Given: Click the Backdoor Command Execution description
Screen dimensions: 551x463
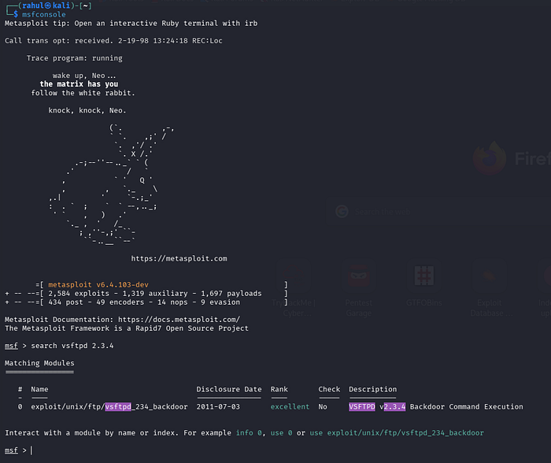Looking at the screenshot, I should (x=466, y=407).
